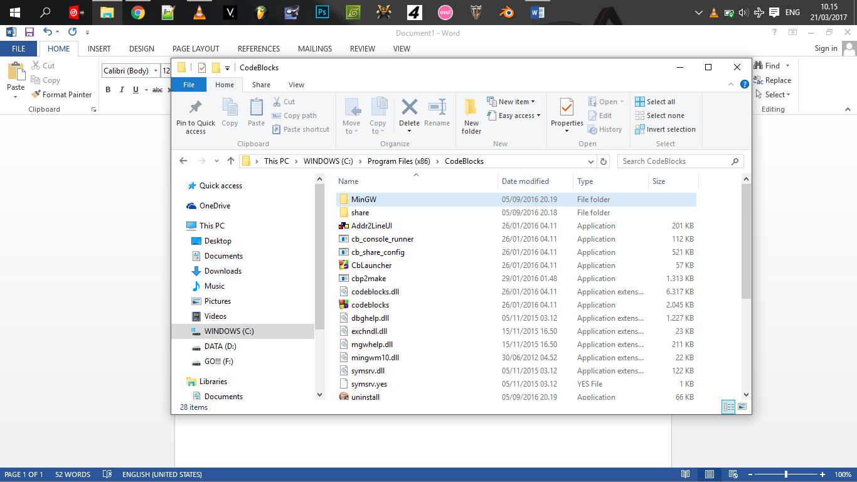
Task: Invert the current file selection
Action: (x=666, y=129)
